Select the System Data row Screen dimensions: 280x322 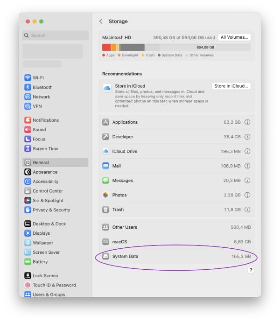click(x=176, y=256)
